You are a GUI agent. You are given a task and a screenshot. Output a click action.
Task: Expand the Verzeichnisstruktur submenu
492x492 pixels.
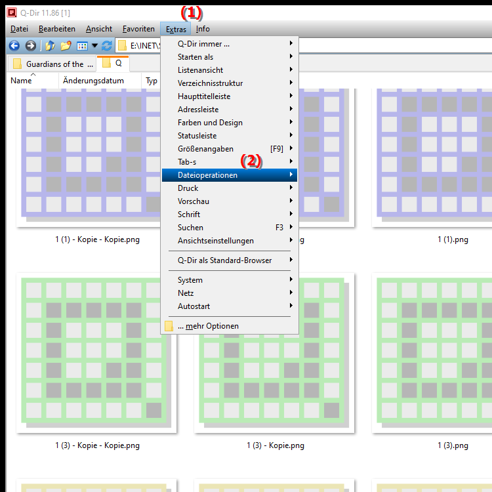[x=230, y=83]
